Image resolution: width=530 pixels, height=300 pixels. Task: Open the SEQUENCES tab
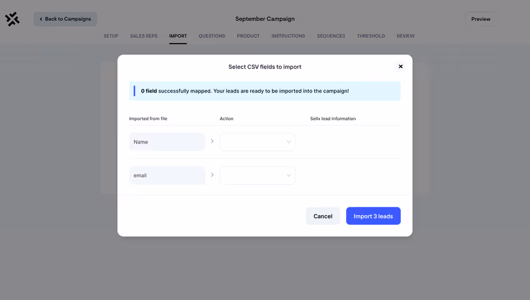click(x=331, y=36)
